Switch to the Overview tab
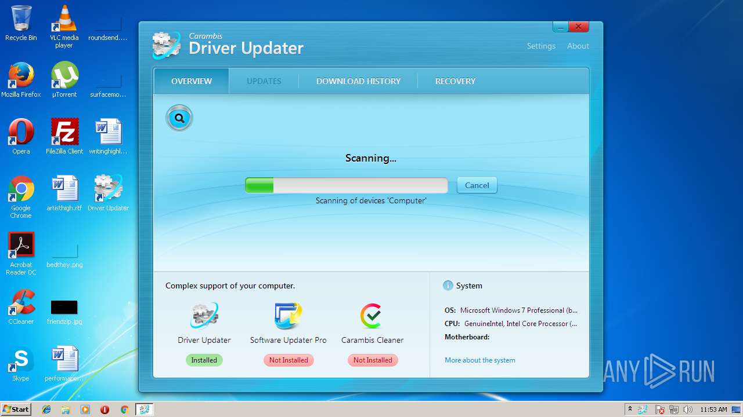 pyautogui.click(x=192, y=81)
